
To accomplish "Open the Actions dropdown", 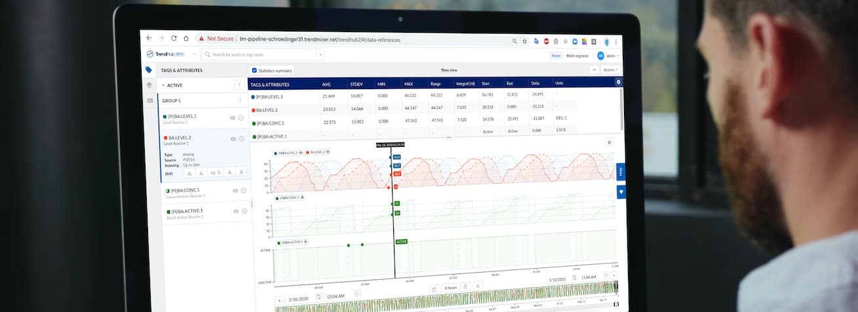I will (x=610, y=69).
